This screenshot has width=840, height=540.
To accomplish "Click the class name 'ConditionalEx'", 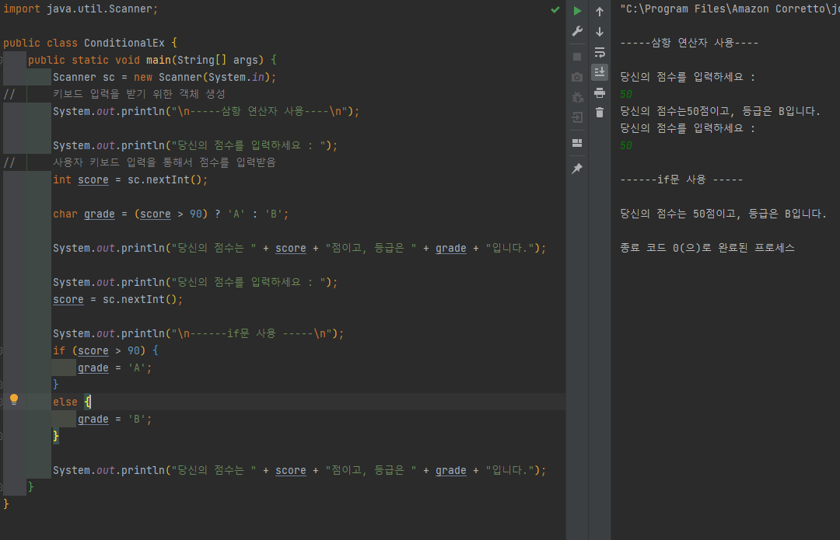I will point(124,43).
